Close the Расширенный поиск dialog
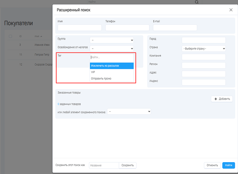This screenshot has height=174, width=238. tap(231, 10)
